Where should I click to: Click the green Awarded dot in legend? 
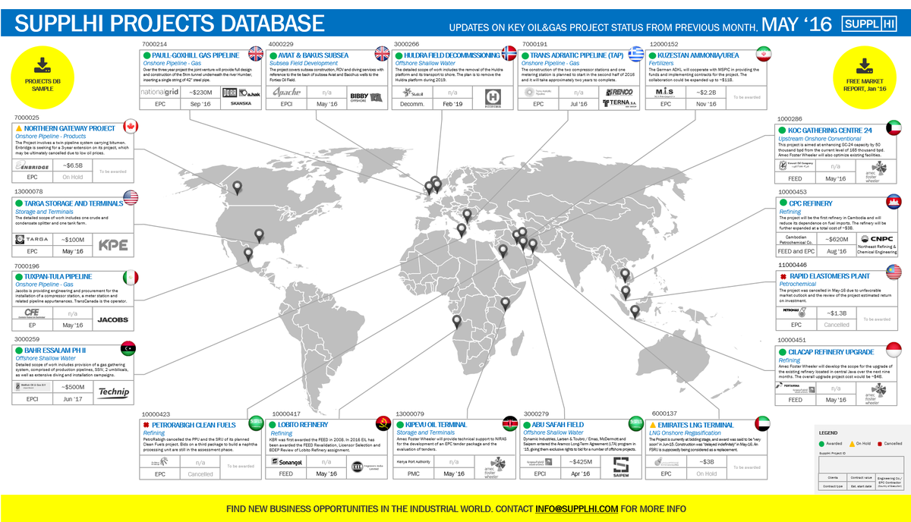pyautogui.click(x=821, y=443)
